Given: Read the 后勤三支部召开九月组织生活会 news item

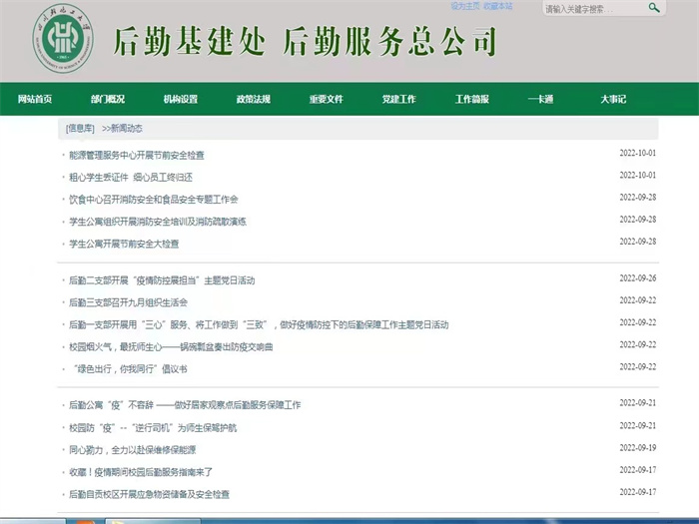Looking at the screenshot, I should pos(128,301).
